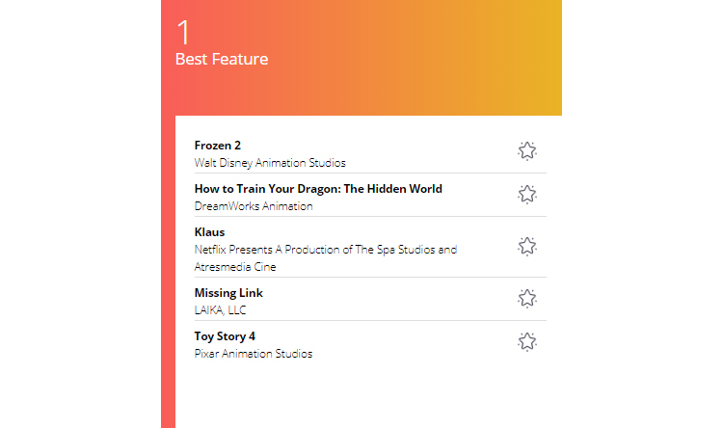723x428 pixels.
Task: Open the Frozen 2 nominee title
Action: point(218,146)
